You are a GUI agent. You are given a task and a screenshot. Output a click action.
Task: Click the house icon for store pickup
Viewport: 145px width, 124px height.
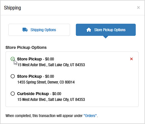pyautogui.click(x=89, y=30)
